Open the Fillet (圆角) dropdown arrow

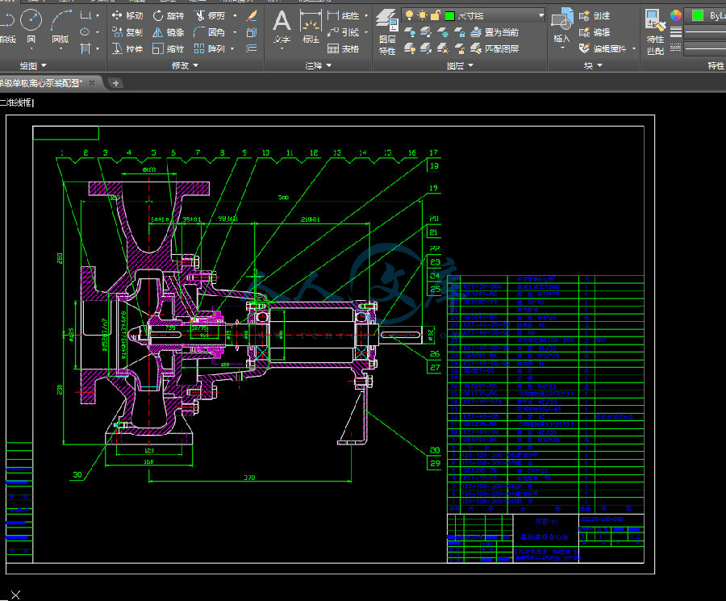click(235, 32)
